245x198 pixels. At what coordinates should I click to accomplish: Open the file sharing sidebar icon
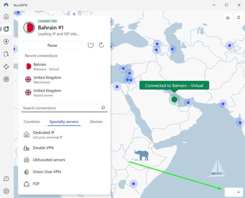(x=6, y=54)
